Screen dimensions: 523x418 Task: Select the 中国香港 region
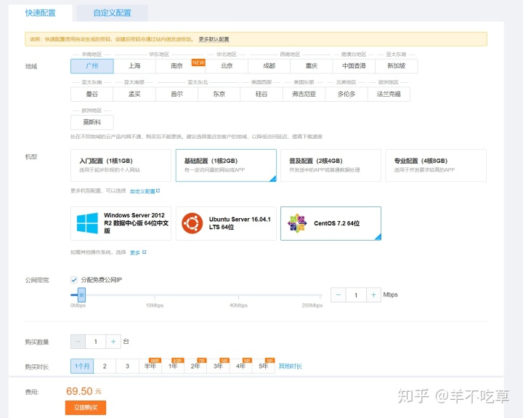point(354,66)
